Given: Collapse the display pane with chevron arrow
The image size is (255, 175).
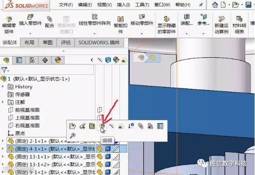Looking at the screenshot, I should pos(92,60).
